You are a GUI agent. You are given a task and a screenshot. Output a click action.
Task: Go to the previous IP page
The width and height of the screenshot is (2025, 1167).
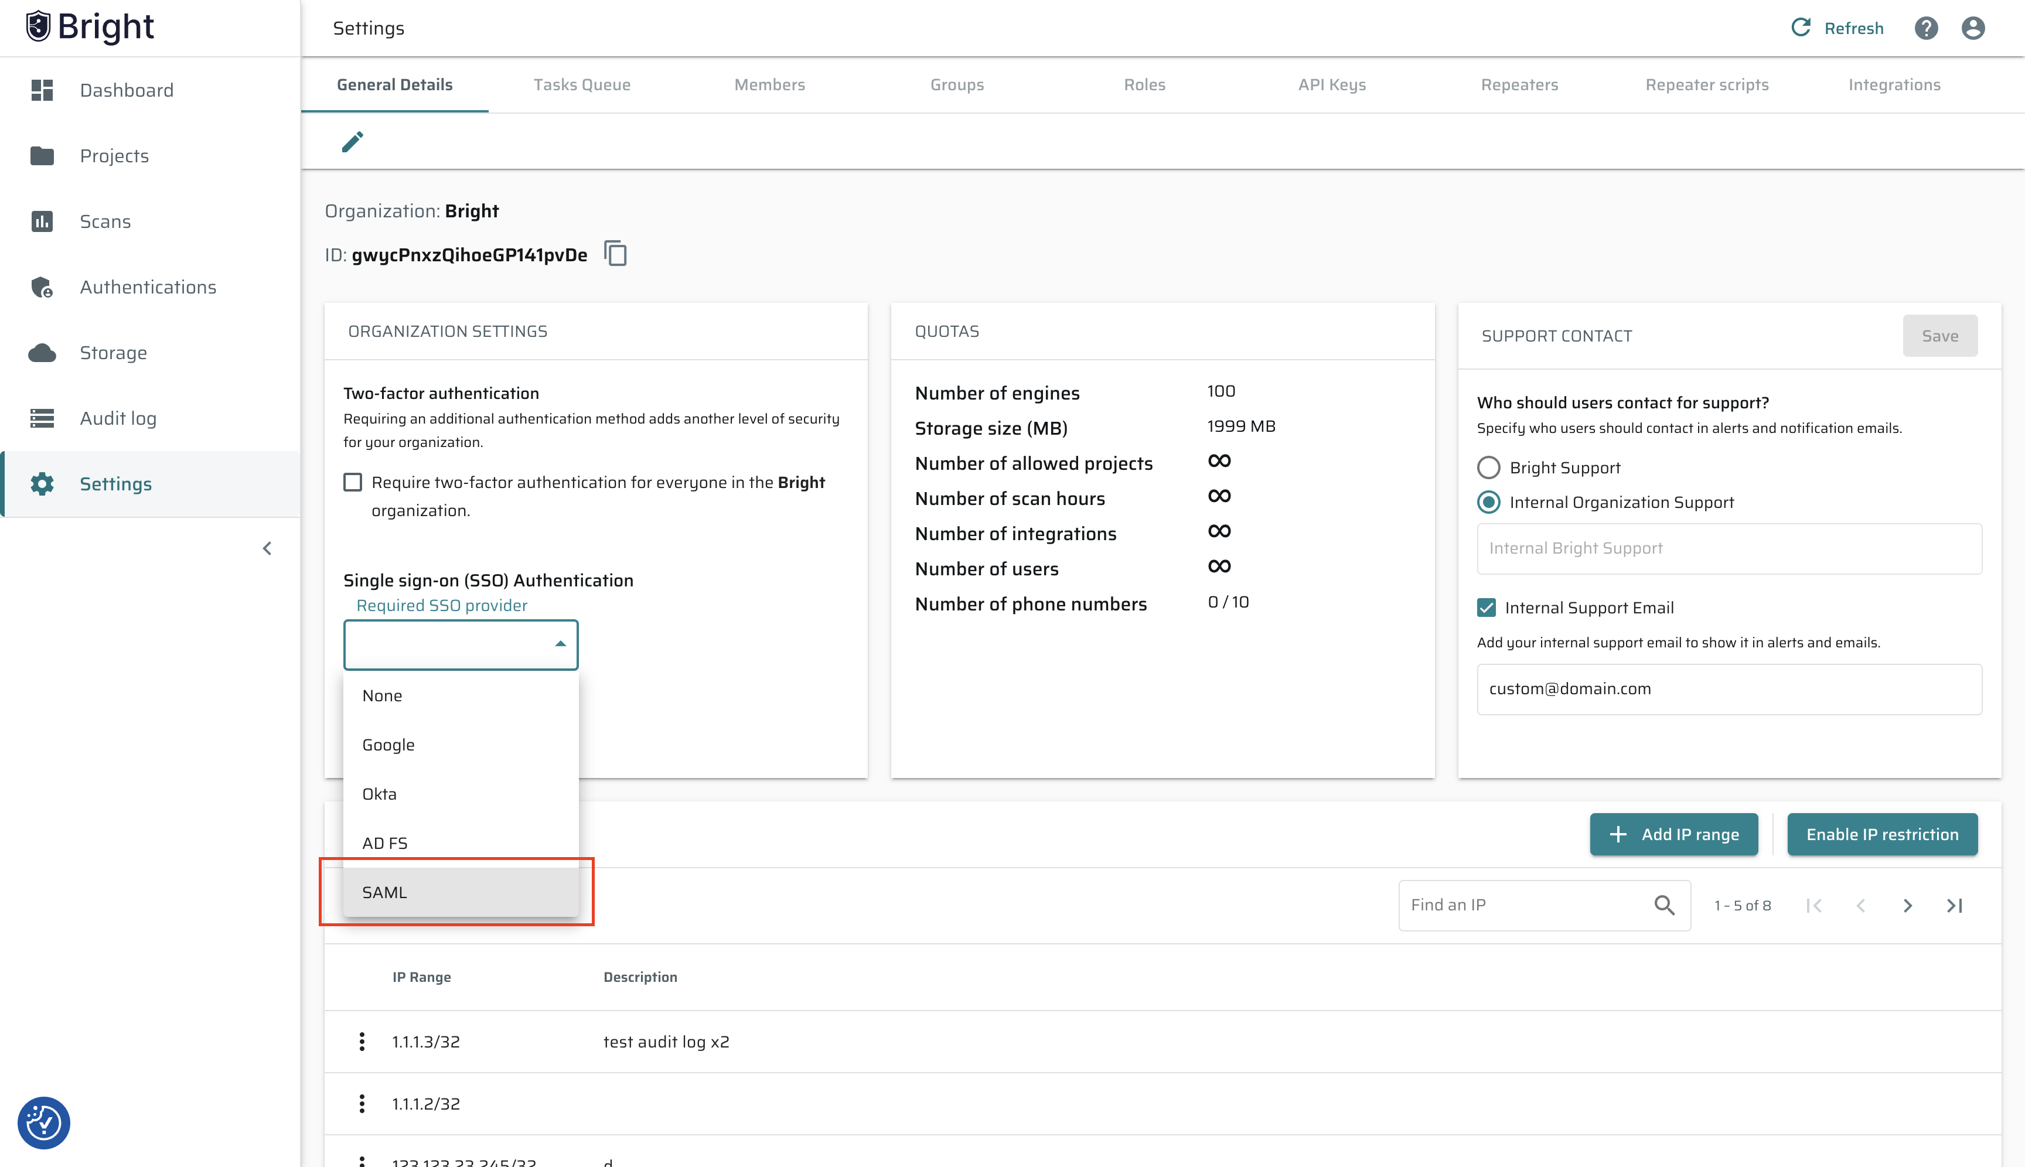coord(1861,906)
